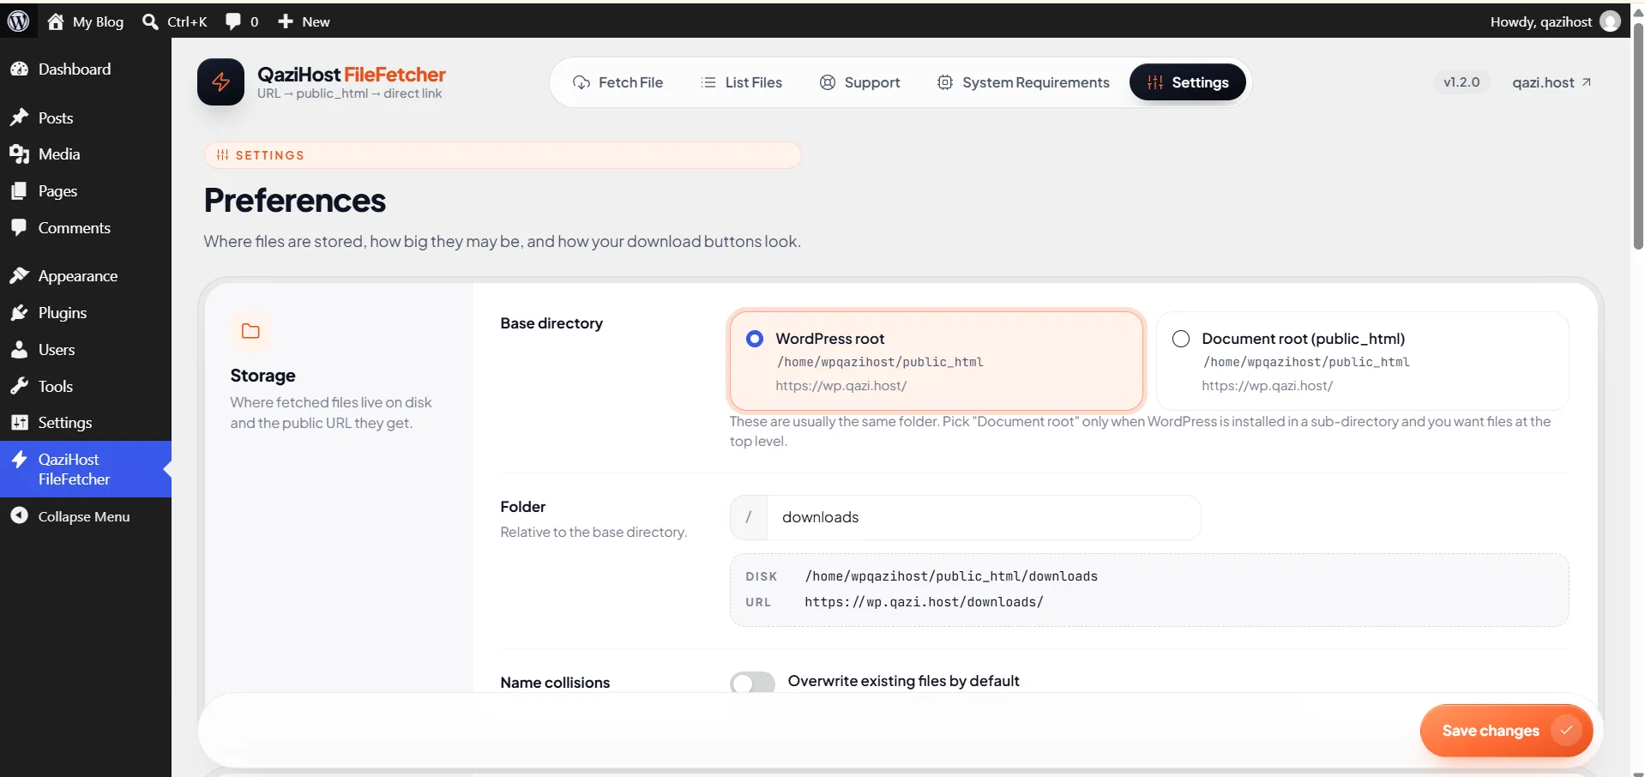This screenshot has width=1645, height=777.
Task: Click the Tools wrench icon
Action: (19, 387)
